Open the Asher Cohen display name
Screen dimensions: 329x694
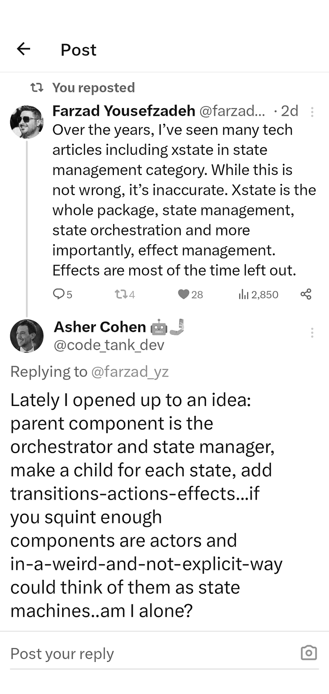tap(100, 327)
